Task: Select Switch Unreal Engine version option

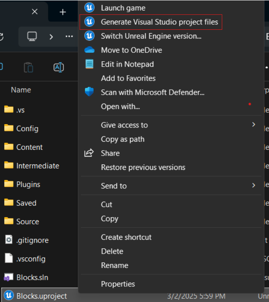Action: (x=151, y=36)
